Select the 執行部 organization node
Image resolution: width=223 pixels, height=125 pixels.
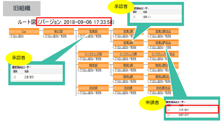click(59, 31)
